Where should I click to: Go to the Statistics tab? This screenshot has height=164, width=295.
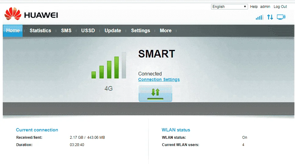pos(40,31)
